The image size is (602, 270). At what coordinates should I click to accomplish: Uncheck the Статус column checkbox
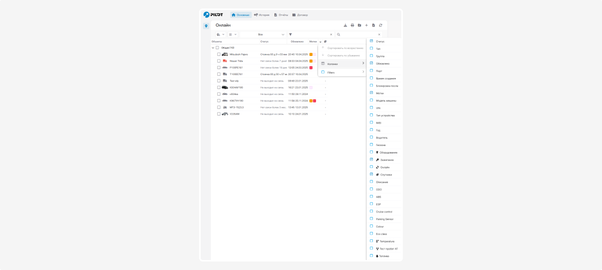pos(371,41)
